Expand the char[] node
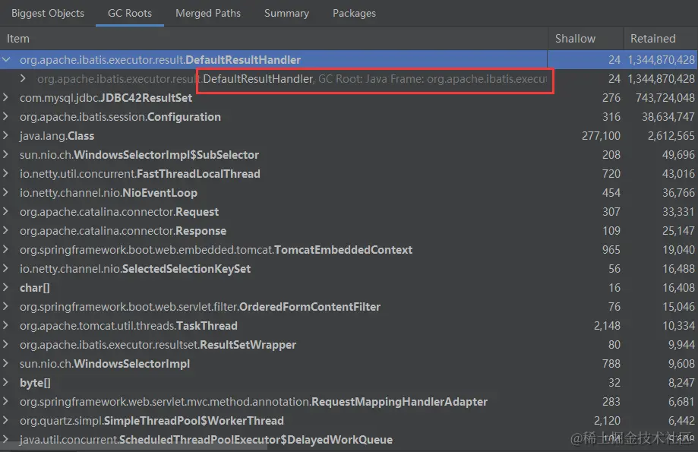The width and height of the screenshot is (698, 452). click(x=7, y=287)
